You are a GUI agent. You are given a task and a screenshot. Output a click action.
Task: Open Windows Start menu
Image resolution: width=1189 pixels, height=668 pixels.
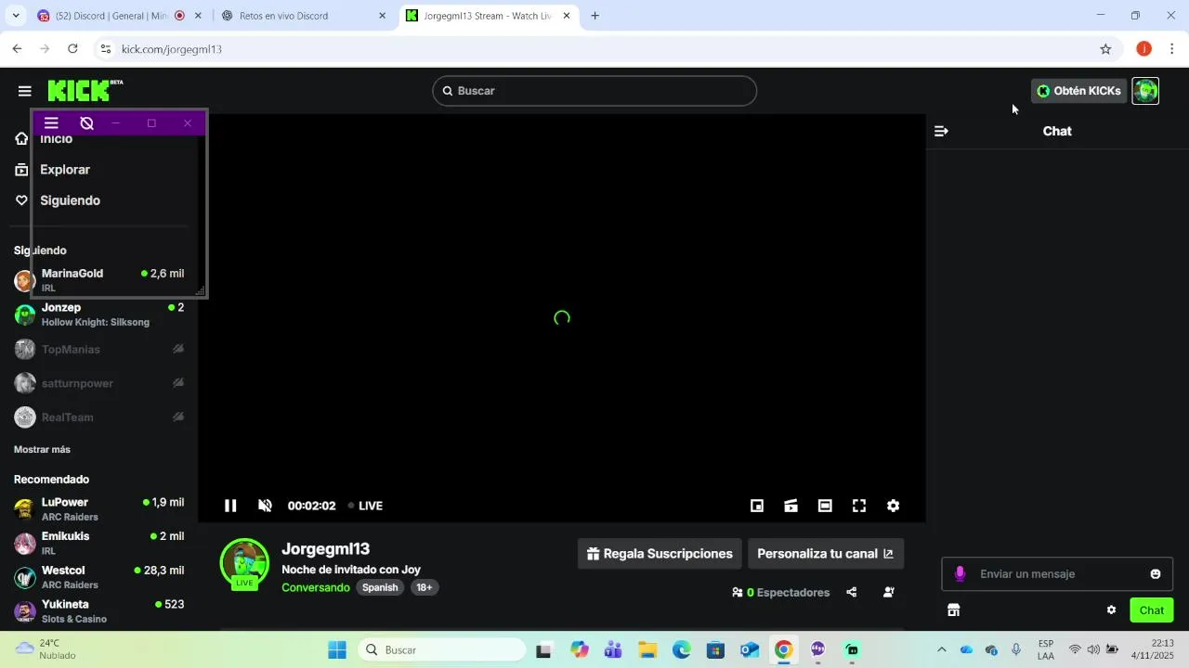click(337, 649)
